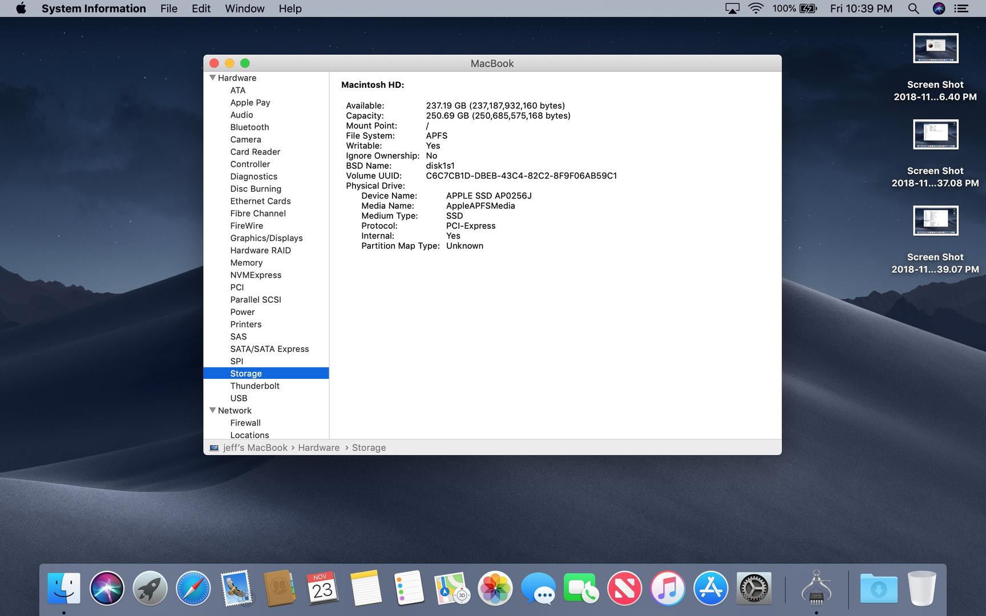The height and width of the screenshot is (616, 986).
Task: Open Safari from the Dock
Action: [193, 587]
